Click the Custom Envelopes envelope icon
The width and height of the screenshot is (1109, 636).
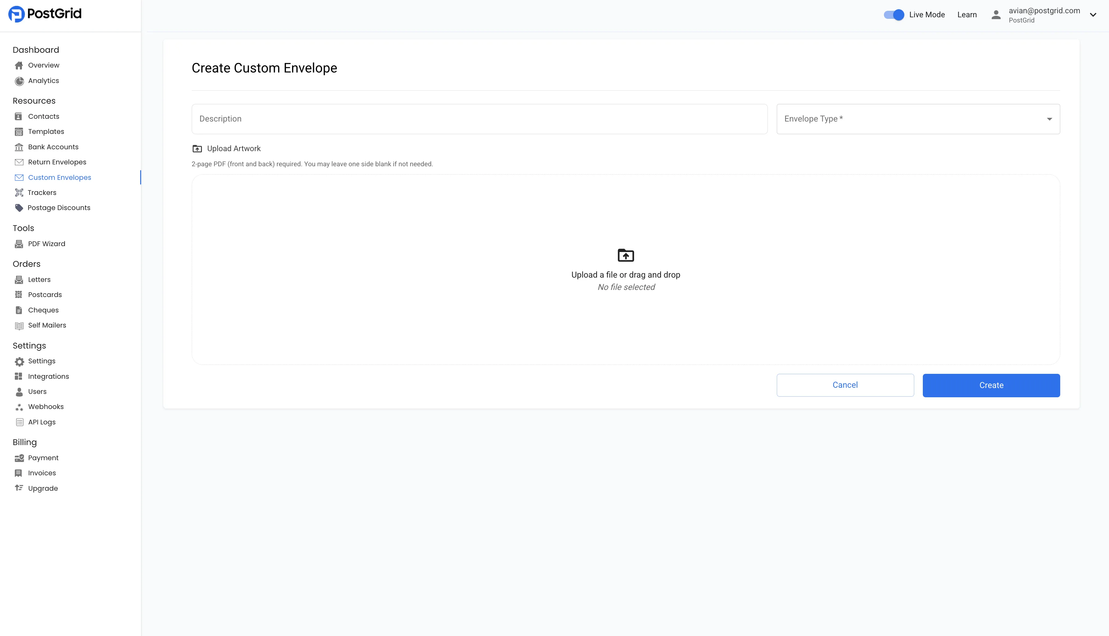point(19,177)
